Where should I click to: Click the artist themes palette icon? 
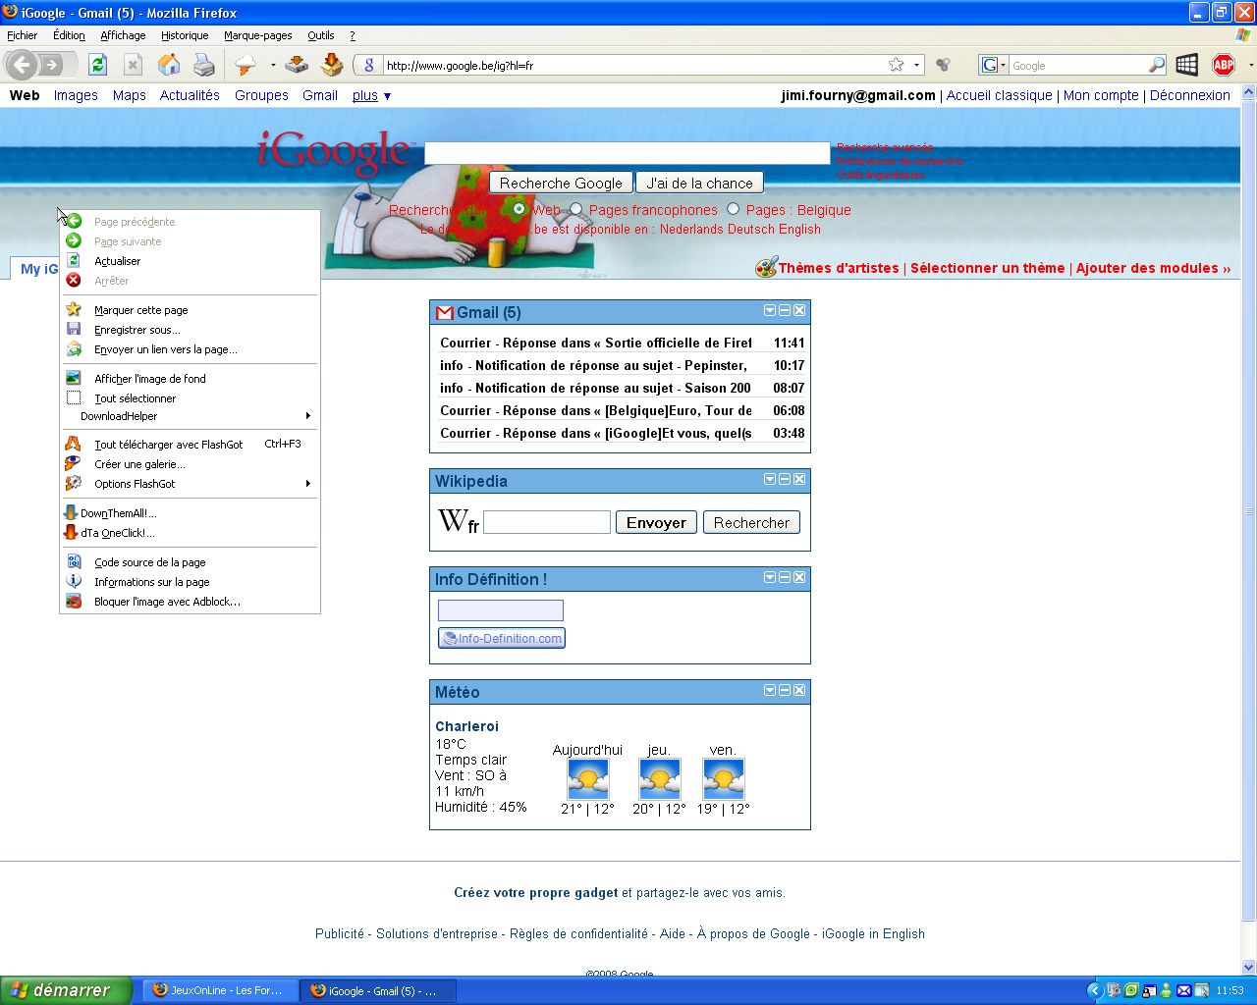click(x=766, y=267)
